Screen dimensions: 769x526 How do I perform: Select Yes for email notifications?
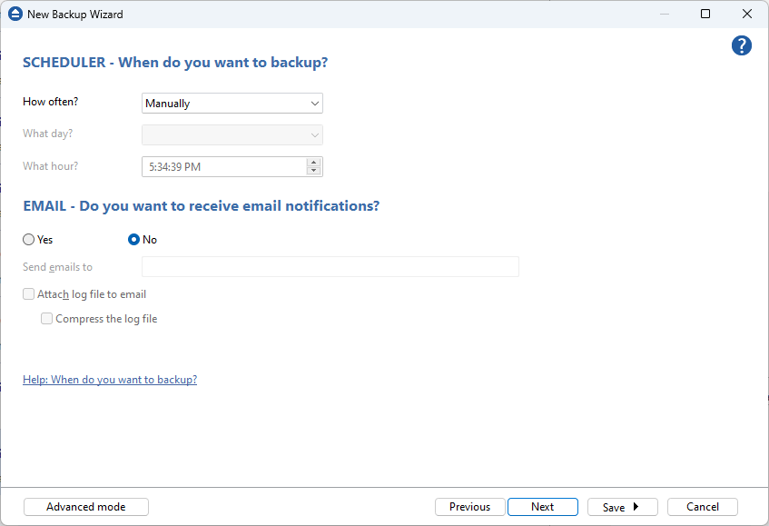pyautogui.click(x=28, y=239)
